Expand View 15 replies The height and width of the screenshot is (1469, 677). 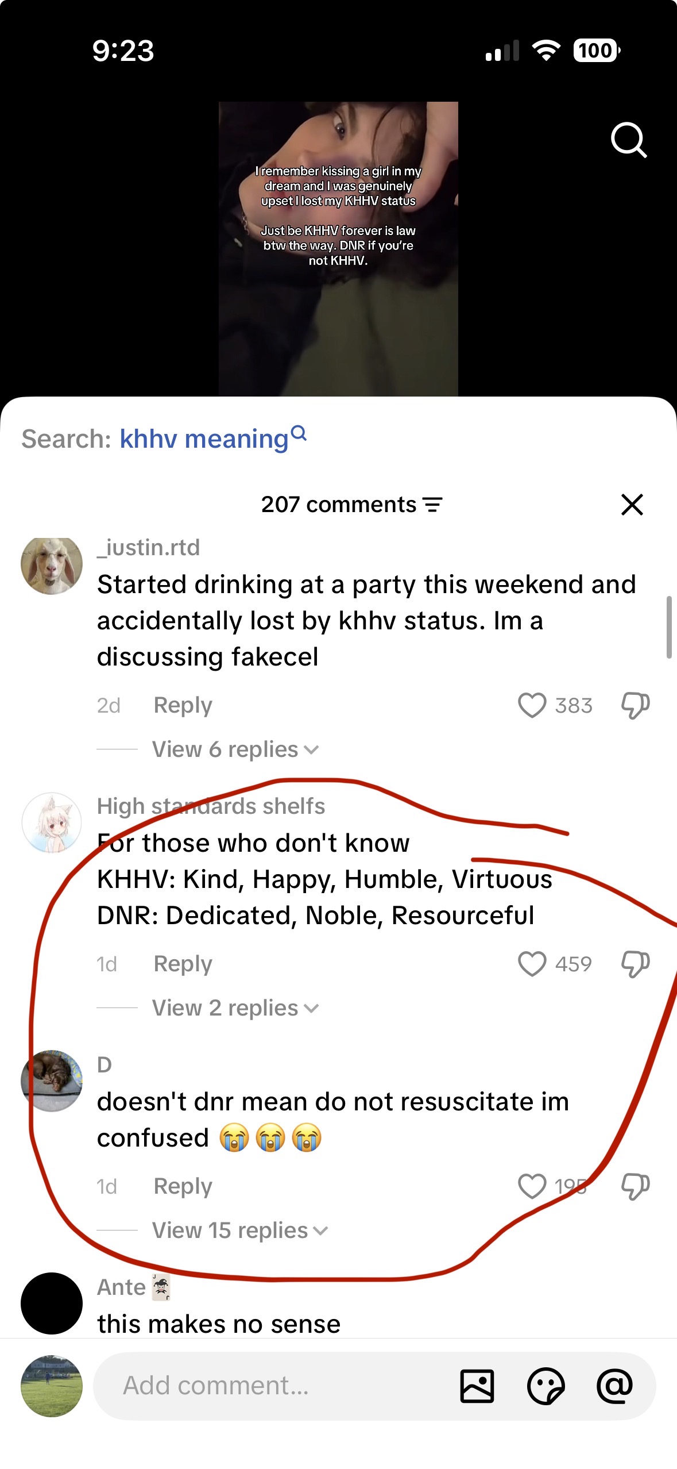coord(239,1230)
